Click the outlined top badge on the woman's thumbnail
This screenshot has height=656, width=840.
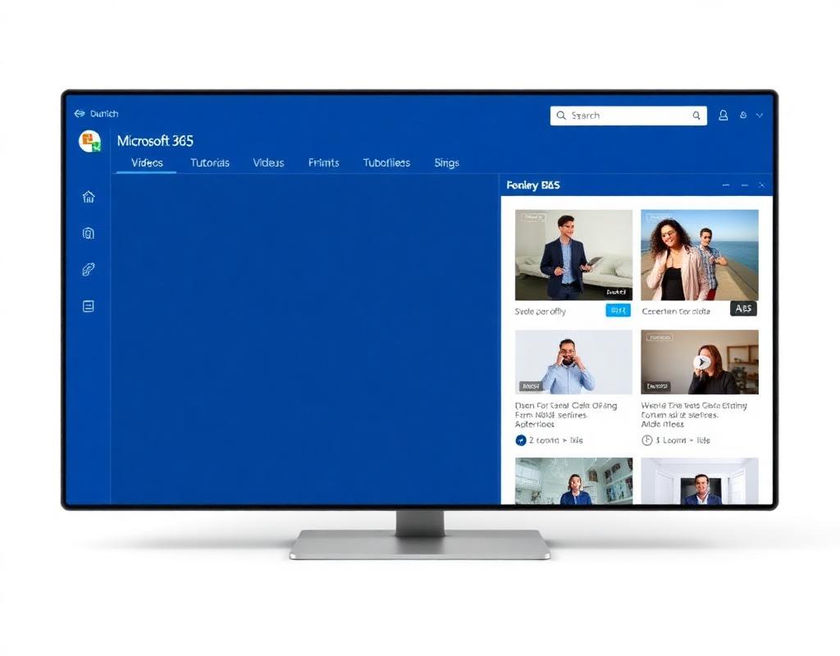coord(660,337)
